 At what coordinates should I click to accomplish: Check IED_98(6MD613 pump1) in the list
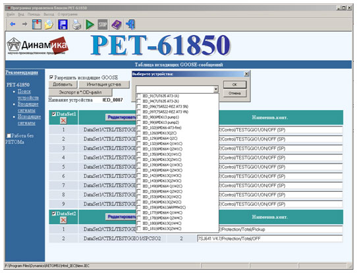(139, 117)
